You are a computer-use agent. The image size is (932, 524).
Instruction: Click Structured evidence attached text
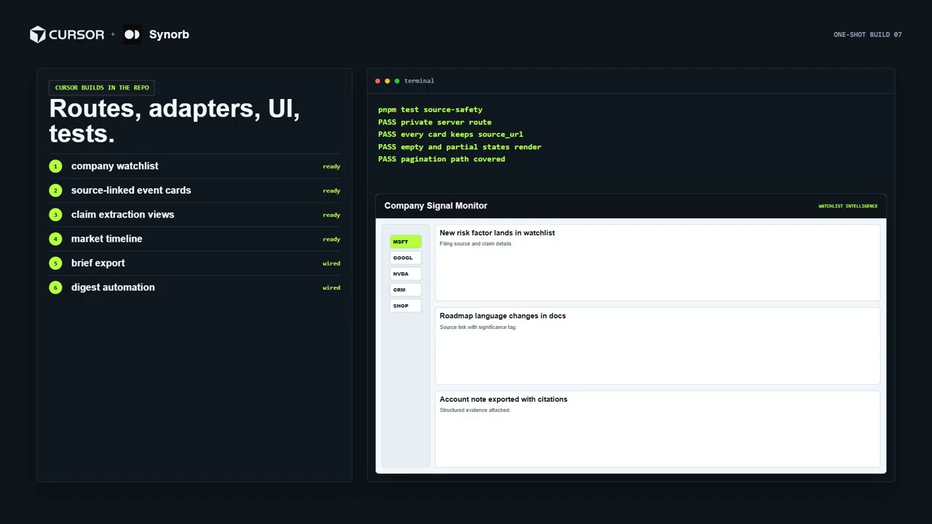pyautogui.click(x=475, y=410)
